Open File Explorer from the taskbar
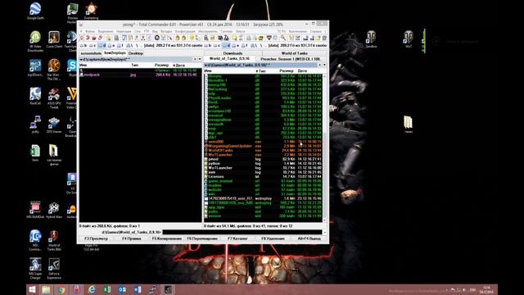This screenshot has height=295, width=524. [x=46, y=289]
